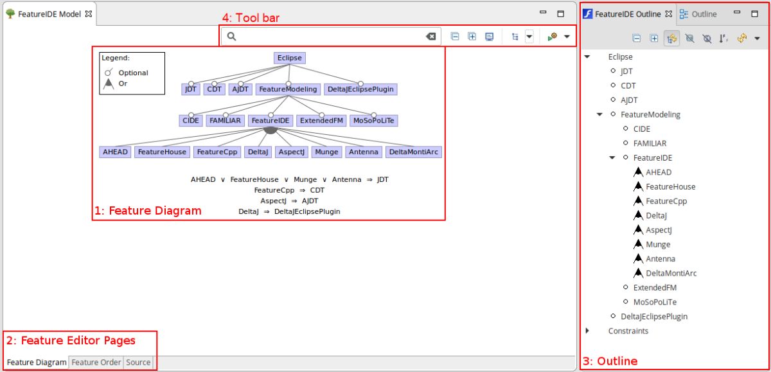Screen dimensions: 771x372
Task: Click the Or-group icon beside FeatureCpp in outline
Action: (638, 201)
